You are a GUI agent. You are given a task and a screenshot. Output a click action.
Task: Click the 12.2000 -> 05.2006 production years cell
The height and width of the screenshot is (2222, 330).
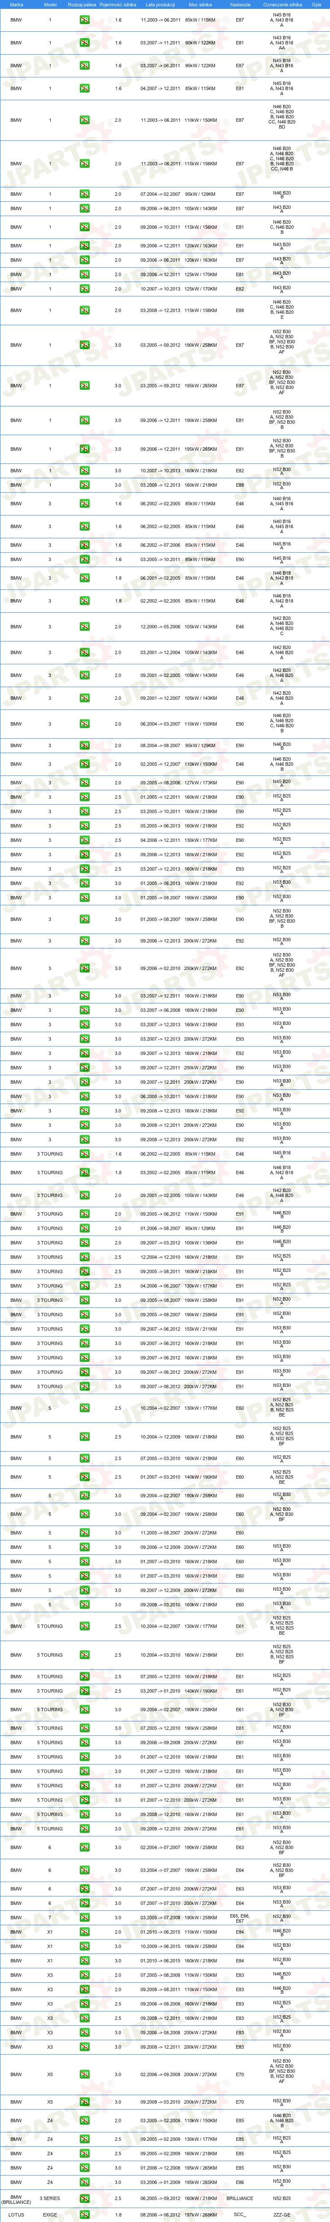click(x=160, y=627)
